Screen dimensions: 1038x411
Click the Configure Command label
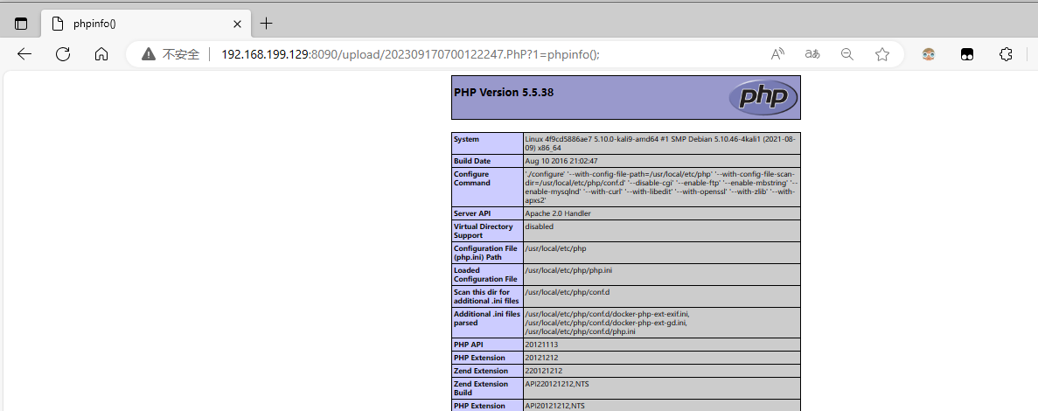click(x=487, y=187)
